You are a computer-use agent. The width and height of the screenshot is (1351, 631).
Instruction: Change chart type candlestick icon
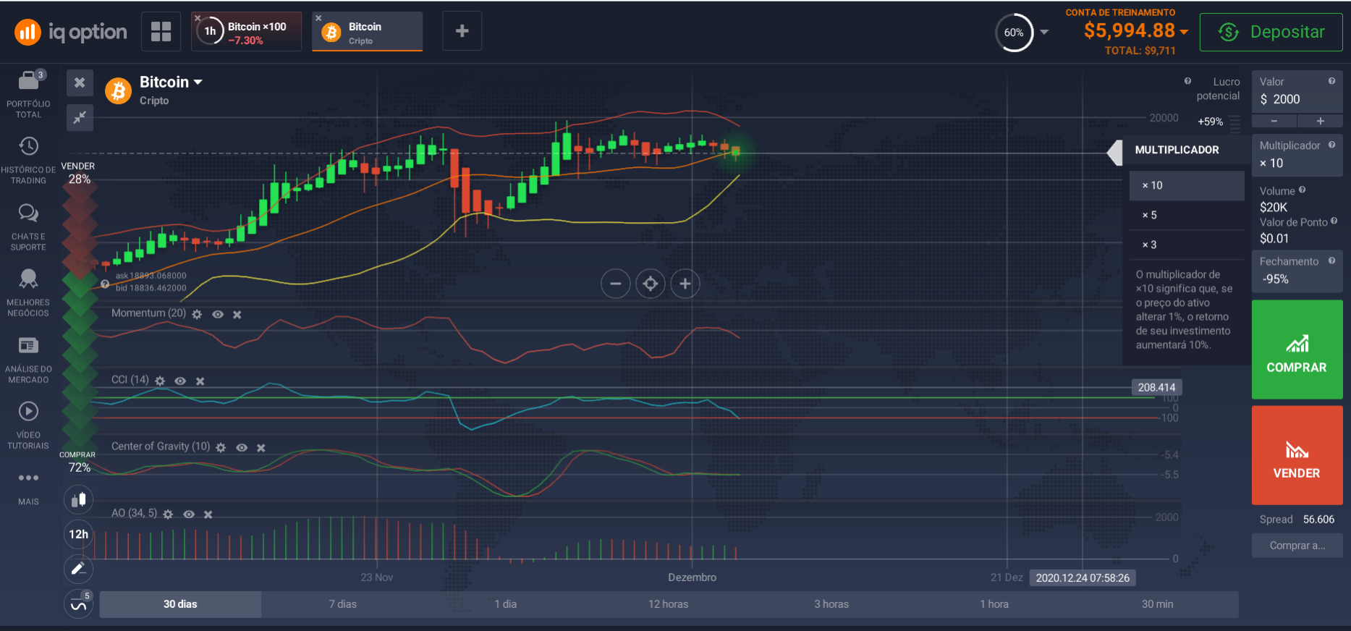click(79, 499)
